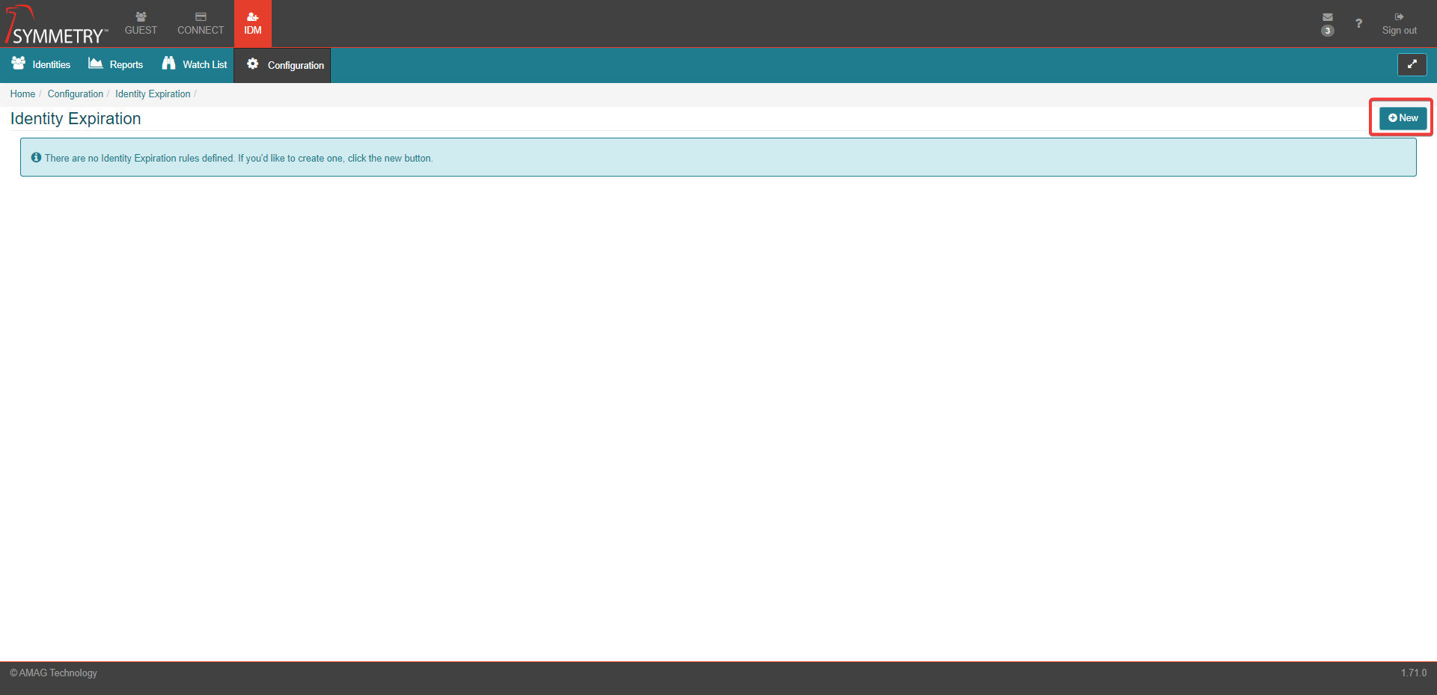Open the GUEST module

click(141, 24)
